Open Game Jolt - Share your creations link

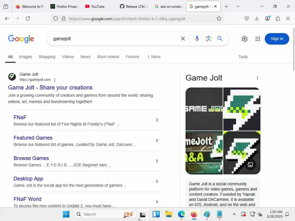tap(50, 87)
